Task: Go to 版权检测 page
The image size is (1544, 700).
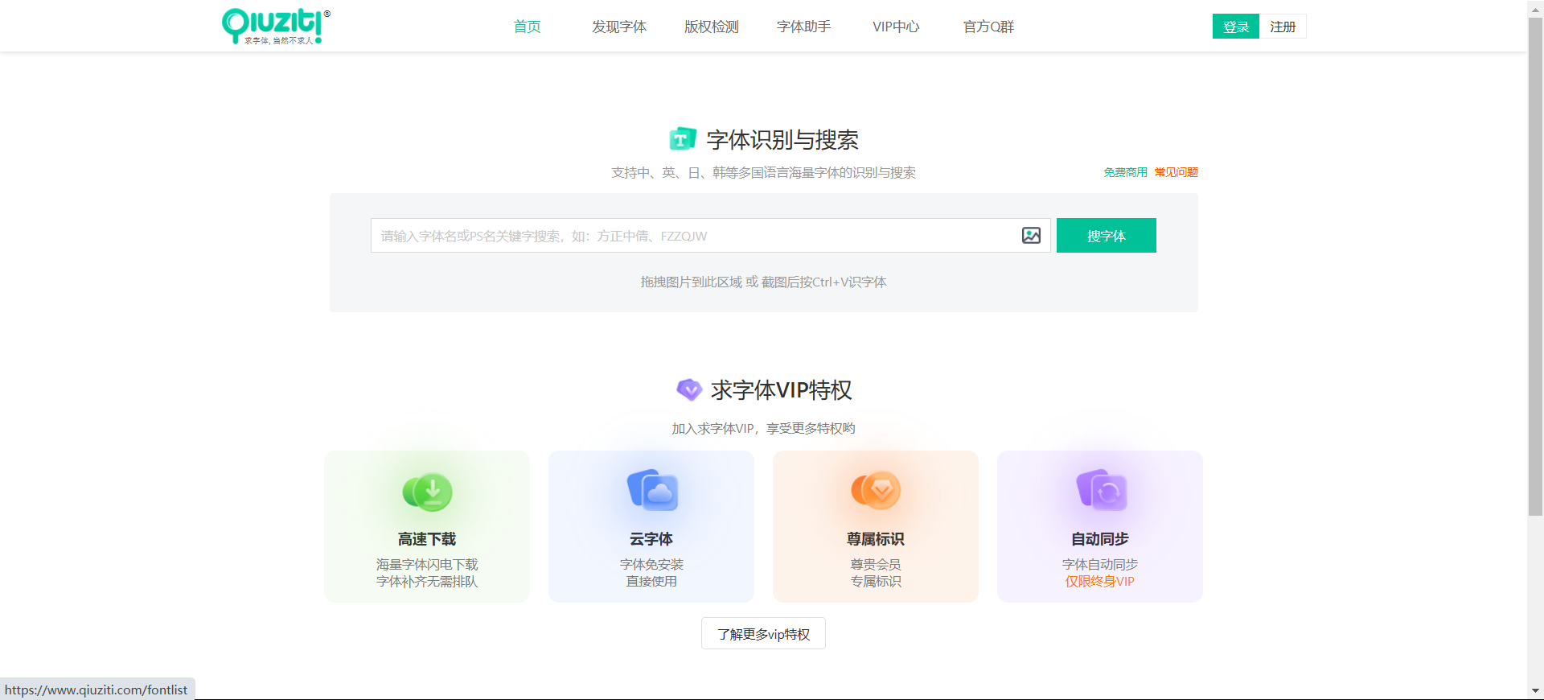Action: (711, 27)
